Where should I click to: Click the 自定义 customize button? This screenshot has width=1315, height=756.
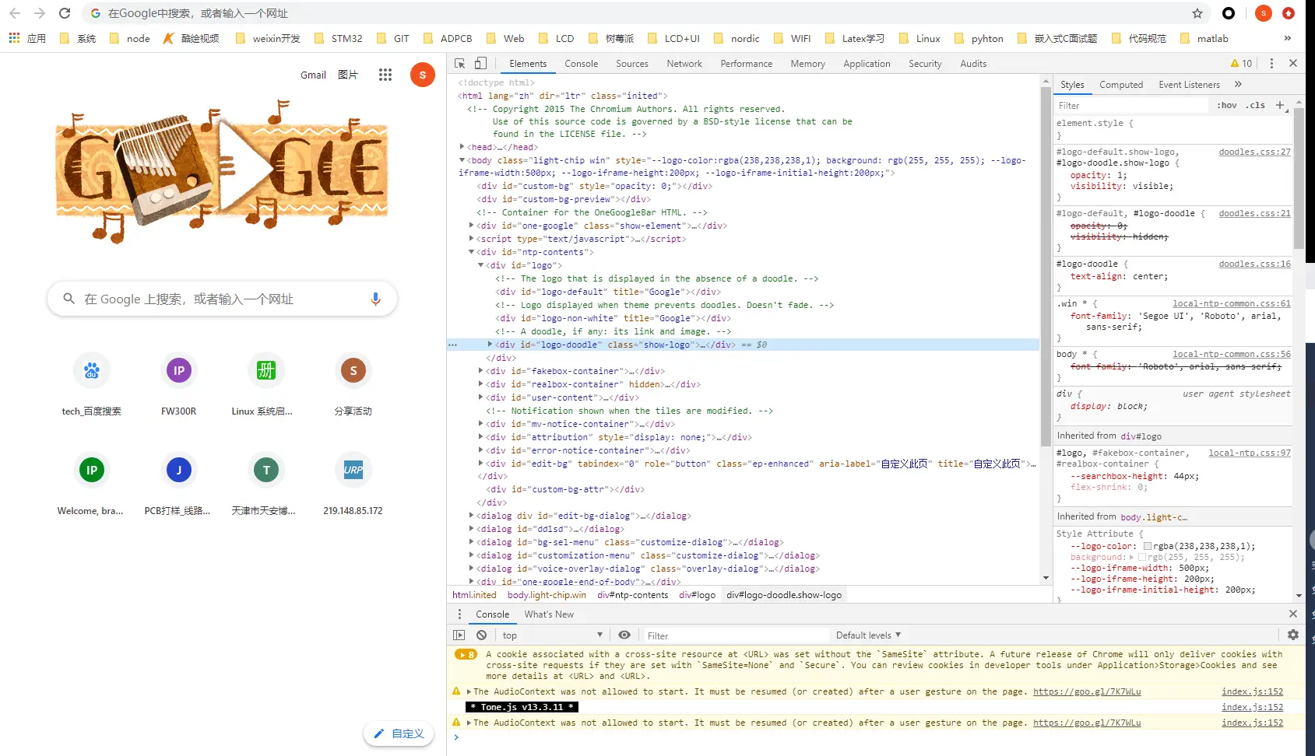coord(399,733)
